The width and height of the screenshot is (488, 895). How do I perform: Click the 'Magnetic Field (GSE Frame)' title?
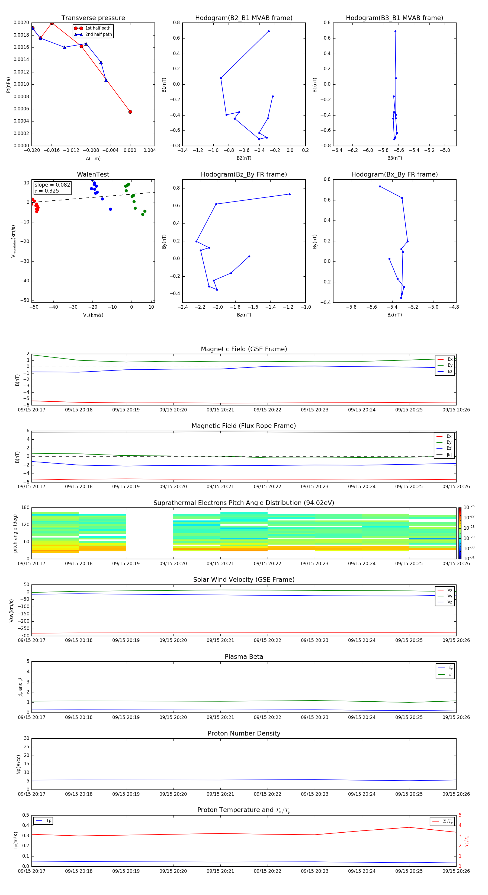pyautogui.click(x=244, y=349)
